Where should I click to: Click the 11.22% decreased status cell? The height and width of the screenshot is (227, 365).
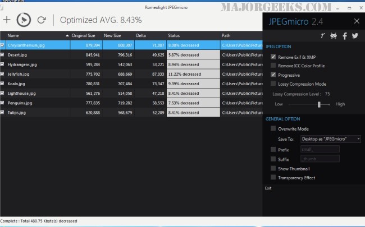(193, 74)
